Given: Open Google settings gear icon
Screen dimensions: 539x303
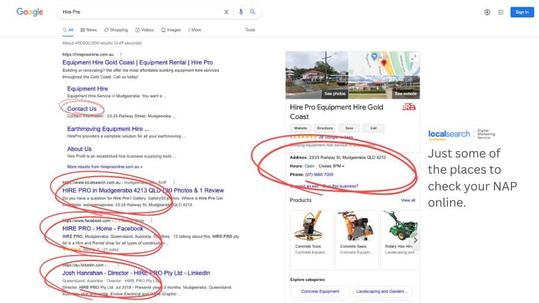Looking at the screenshot, I should point(487,12).
